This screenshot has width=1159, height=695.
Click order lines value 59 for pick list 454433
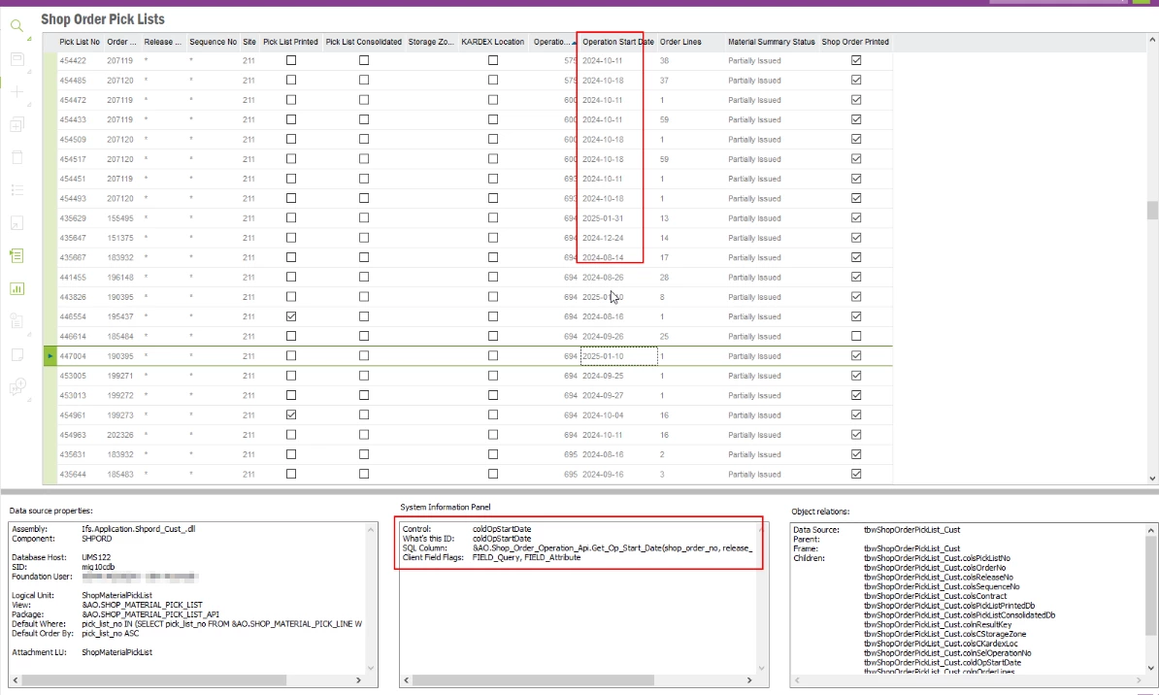pos(664,119)
